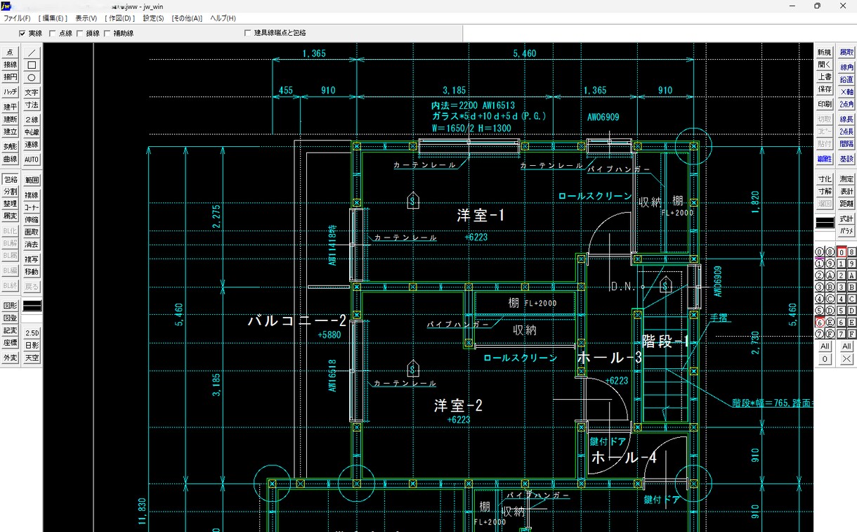Click the 上書 overwrite save button

pos(825,77)
